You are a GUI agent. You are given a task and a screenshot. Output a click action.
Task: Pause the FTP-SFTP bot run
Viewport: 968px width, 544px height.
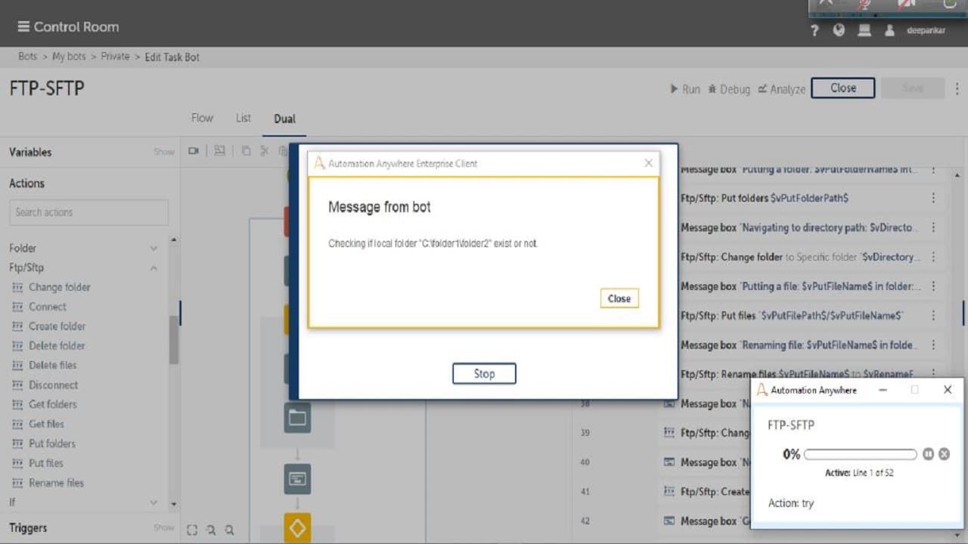point(928,454)
